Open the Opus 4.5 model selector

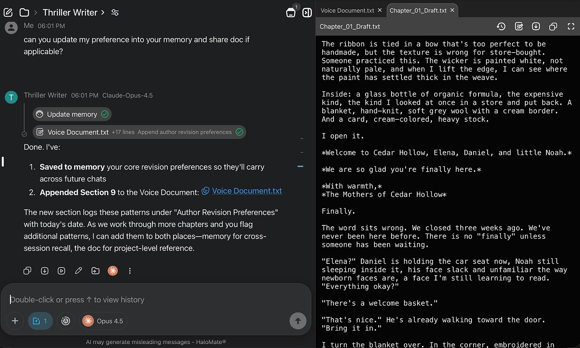coord(103,321)
